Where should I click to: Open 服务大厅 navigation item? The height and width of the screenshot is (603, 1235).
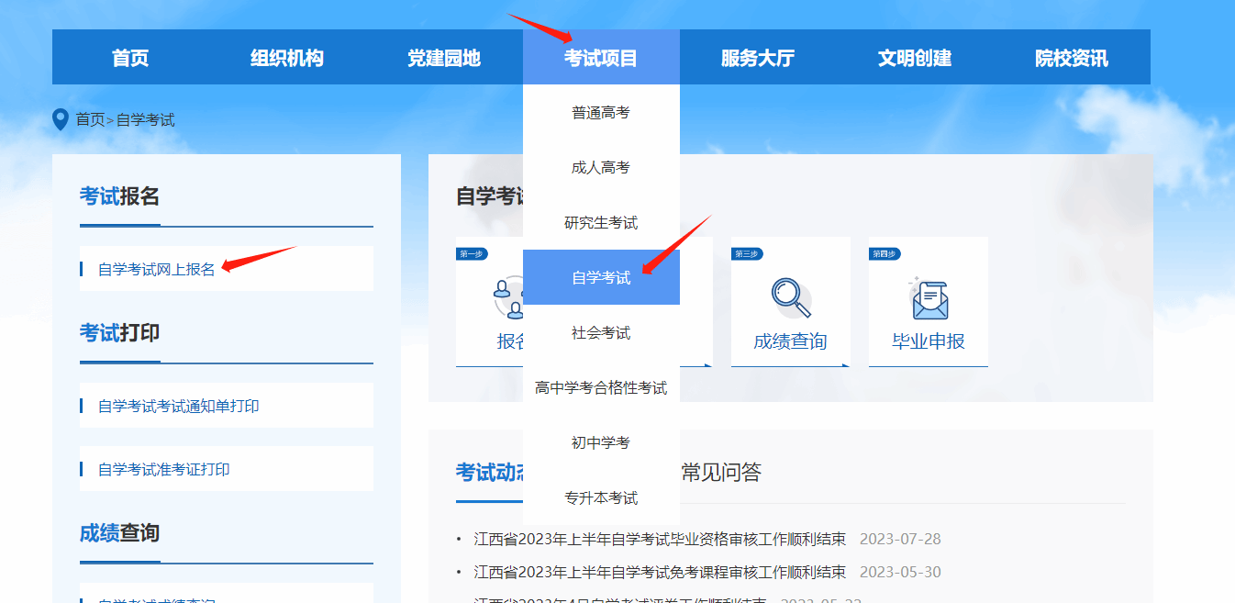click(758, 58)
